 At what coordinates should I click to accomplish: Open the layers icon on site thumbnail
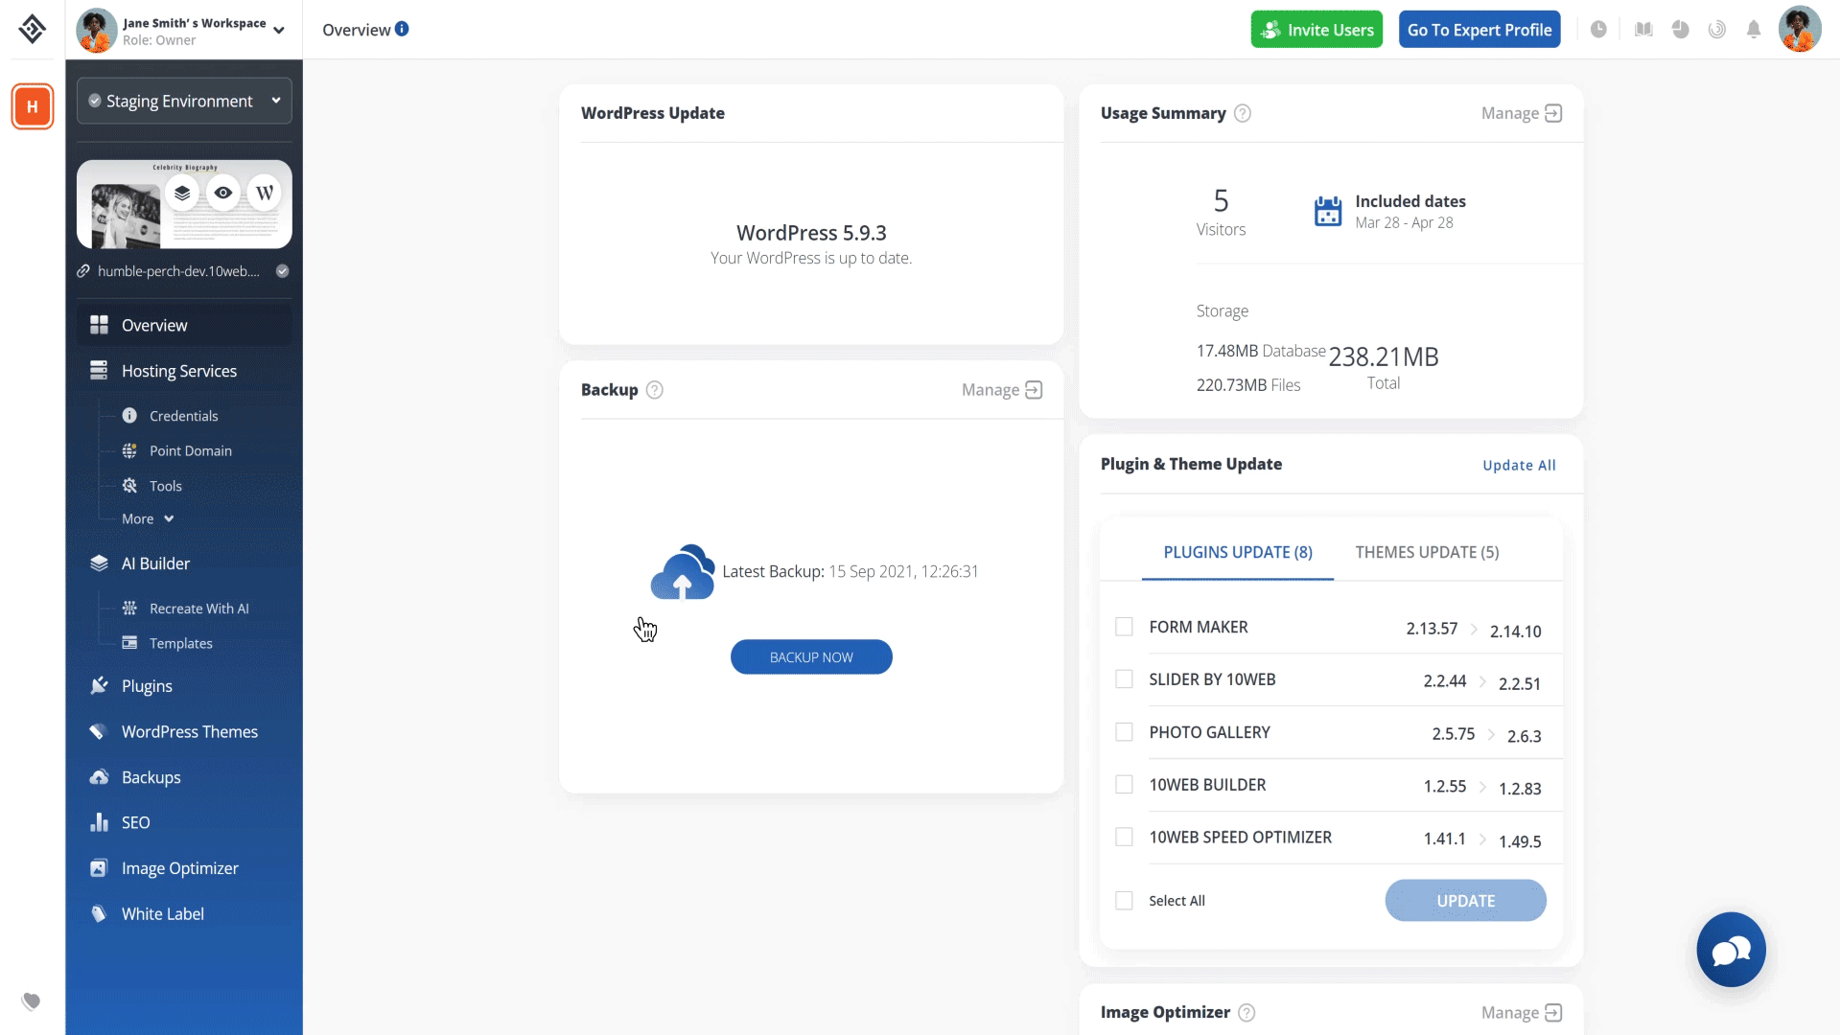[182, 193]
